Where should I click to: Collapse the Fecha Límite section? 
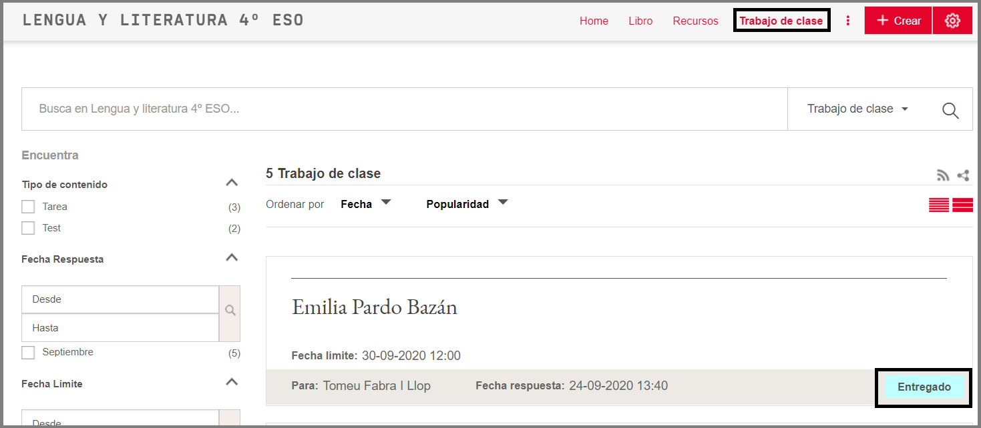pyautogui.click(x=232, y=382)
